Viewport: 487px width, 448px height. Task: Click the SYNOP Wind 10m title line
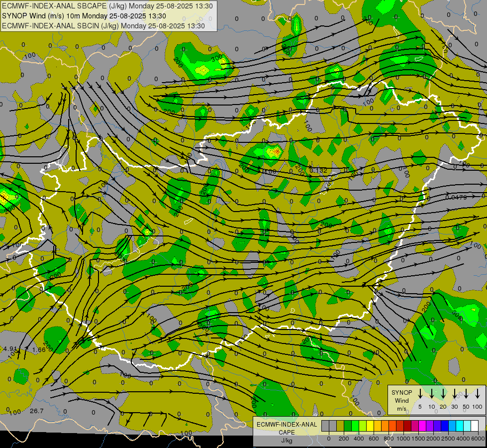point(84,16)
